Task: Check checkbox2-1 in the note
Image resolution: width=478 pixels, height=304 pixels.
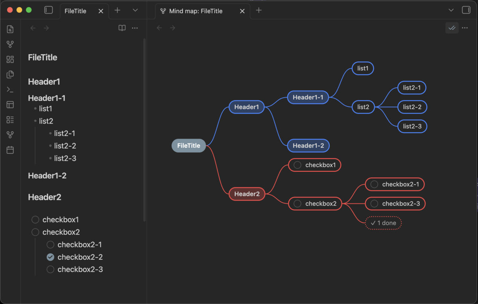Action: click(x=50, y=245)
